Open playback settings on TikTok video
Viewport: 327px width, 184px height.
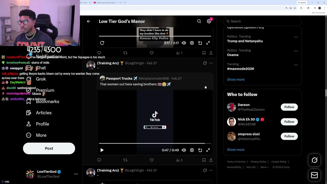192,150
